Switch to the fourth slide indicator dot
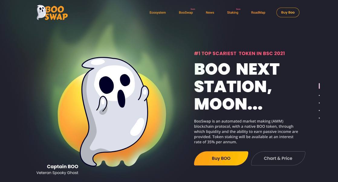The height and width of the screenshot is (182, 338). [319, 111]
